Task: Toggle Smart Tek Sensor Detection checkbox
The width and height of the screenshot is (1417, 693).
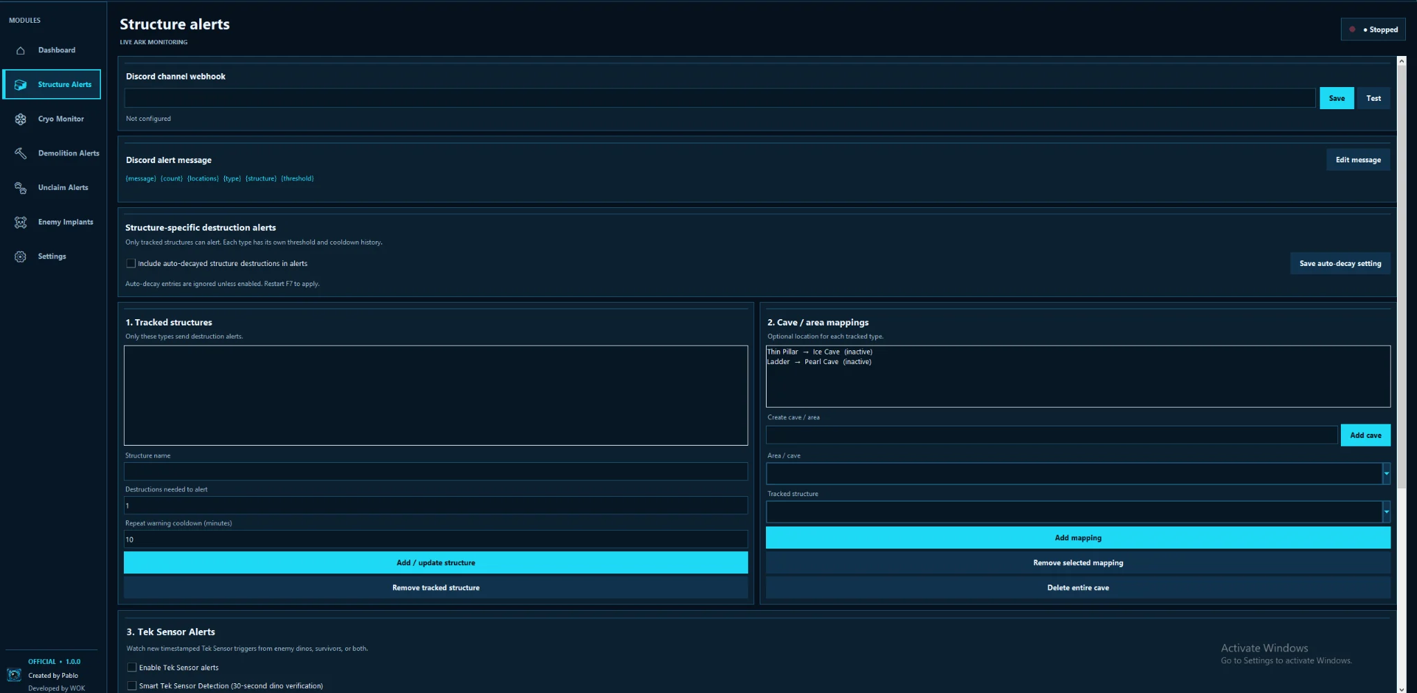Action: tap(131, 685)
